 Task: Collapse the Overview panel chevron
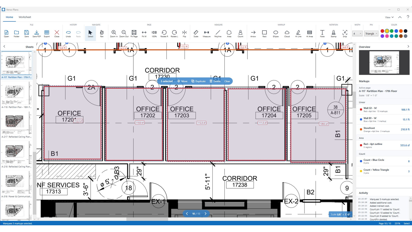click(408, 46)
